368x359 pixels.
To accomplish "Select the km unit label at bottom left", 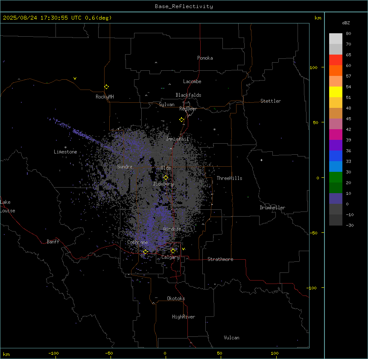I will [x=6, y=354].
